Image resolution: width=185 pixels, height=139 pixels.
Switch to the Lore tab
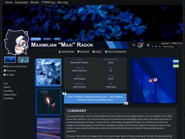pyautogui.click(x=97, y=52)
